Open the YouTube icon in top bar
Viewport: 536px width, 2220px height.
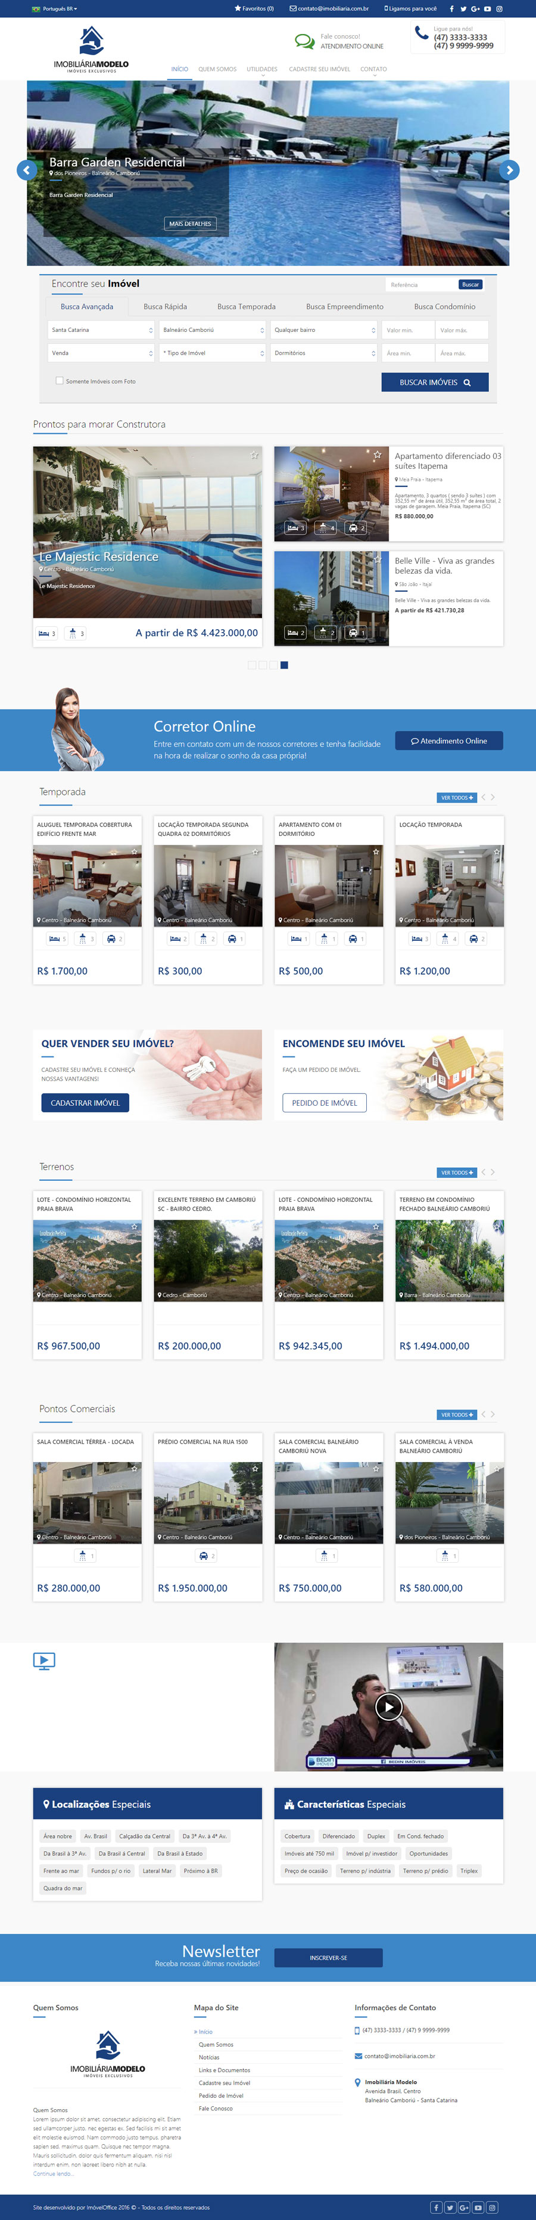pyautogui.click(x=487, y=8)
